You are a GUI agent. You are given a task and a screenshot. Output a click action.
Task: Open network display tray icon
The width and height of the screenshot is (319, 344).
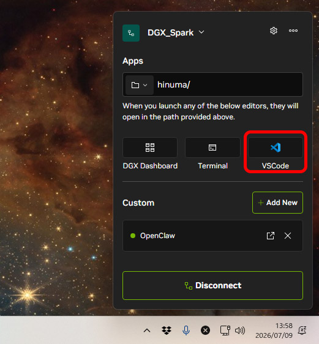[225, 331]
